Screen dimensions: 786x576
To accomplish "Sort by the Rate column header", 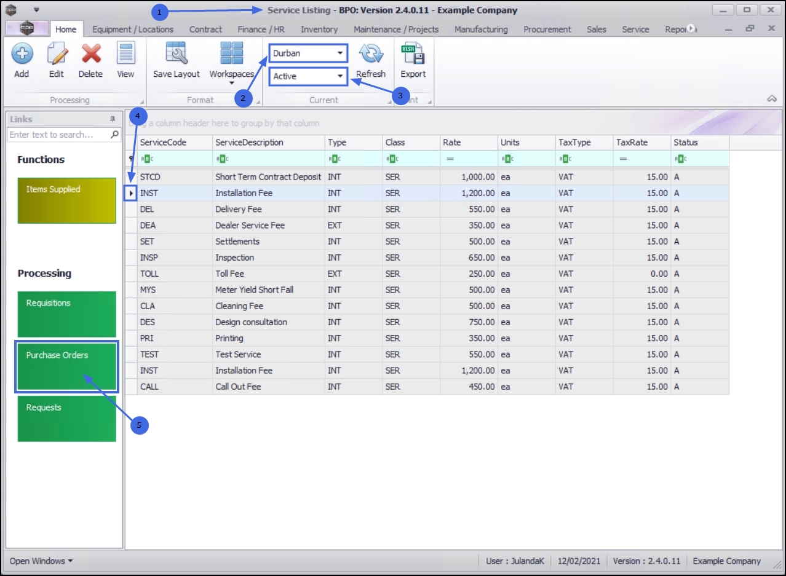I will coord(469,142).
